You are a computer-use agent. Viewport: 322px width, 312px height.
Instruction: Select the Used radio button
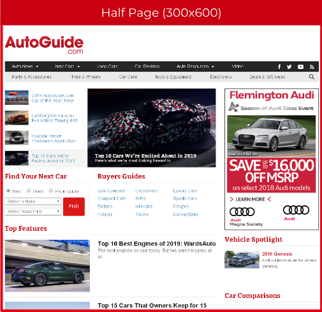(29, 191)
